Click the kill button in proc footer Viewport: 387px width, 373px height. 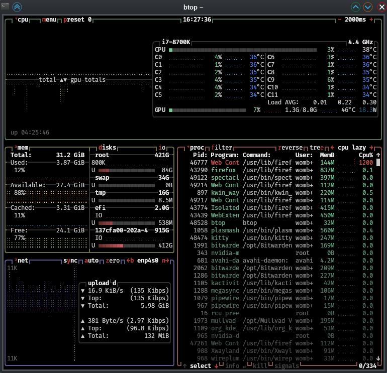point(260,366)
